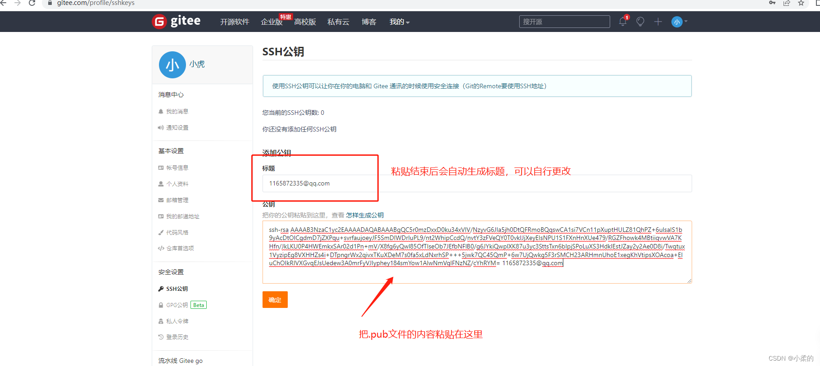Click the 安全设置 section heading

(171, 272)
